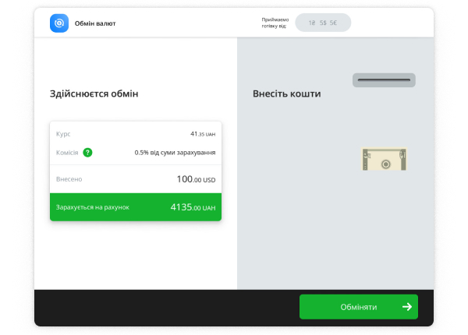Click the 0.5% від суми зарахування text
The width and height of the screenshot is (468, 335).
[175, 152]
